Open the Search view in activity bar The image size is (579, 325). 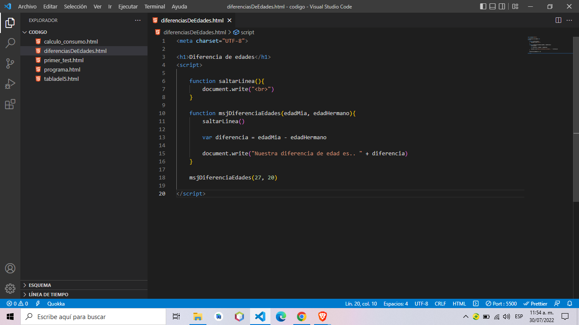click(10, 43)
